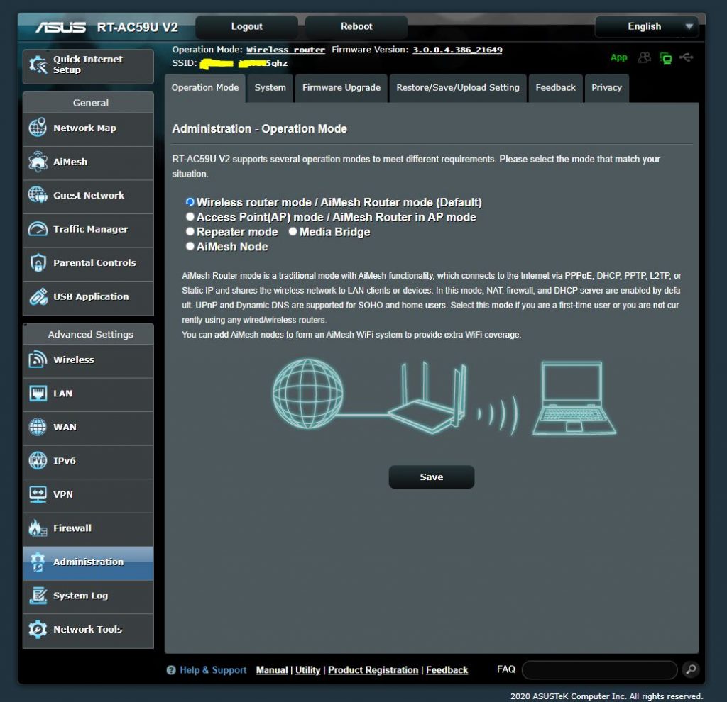Click the Save button
This screenshot has height=702, width=727.
coord(431,477)
